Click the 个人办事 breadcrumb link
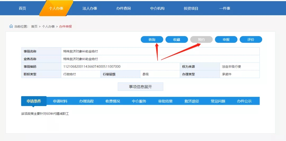 (48, 26)
